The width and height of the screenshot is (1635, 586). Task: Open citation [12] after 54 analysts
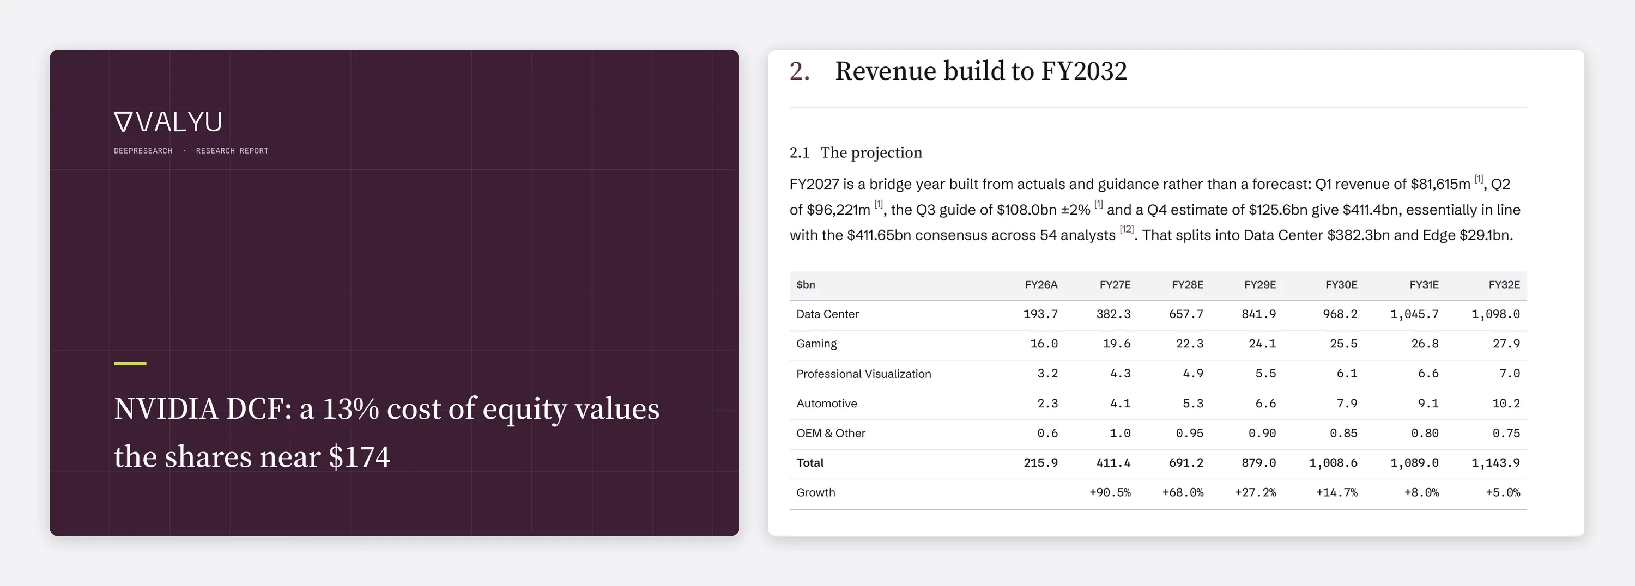click(x=1127, y=230)
